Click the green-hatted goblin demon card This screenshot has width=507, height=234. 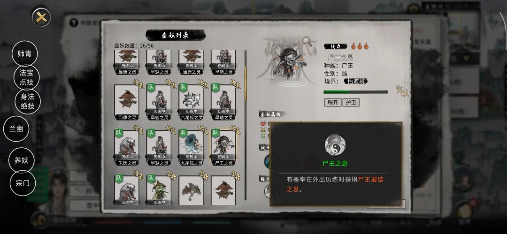(159, 190)
